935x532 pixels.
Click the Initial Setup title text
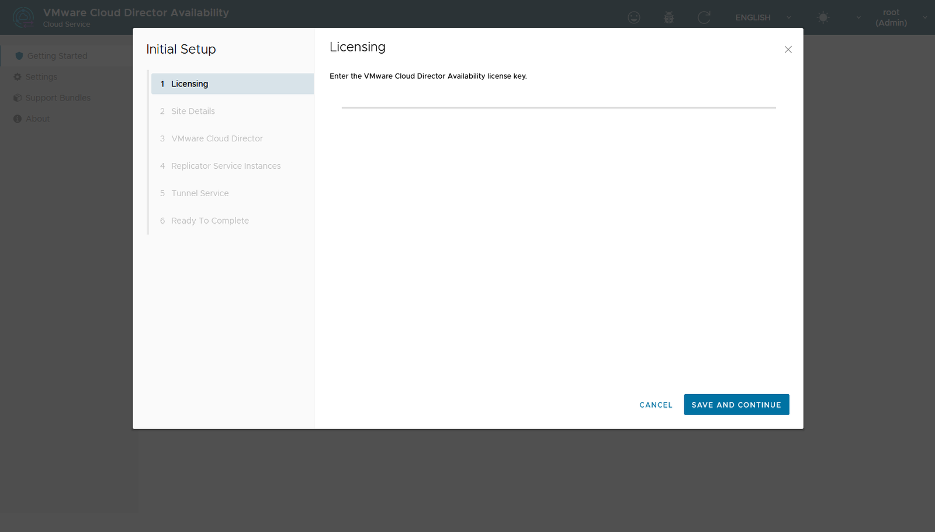181,49
